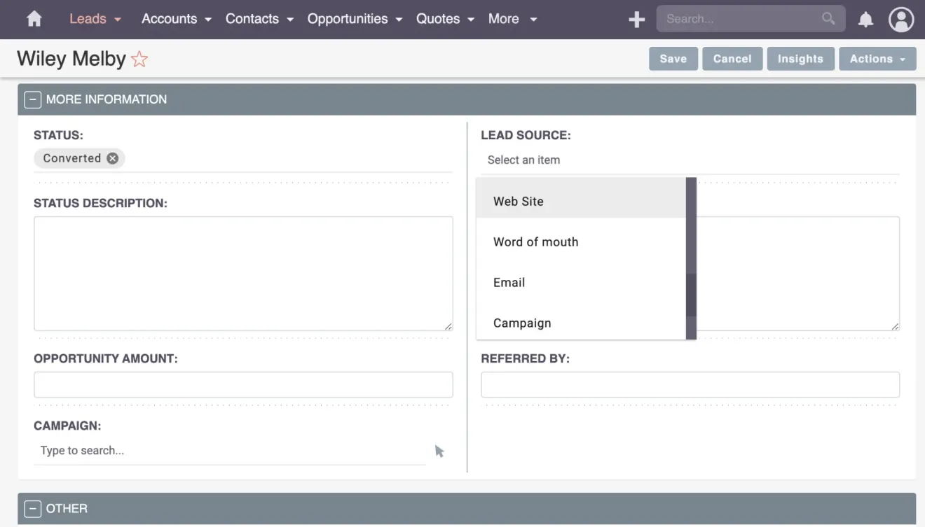Save the Wiley Melby lead record
This screenshot has width=925, height=527.
pos(673,59)
